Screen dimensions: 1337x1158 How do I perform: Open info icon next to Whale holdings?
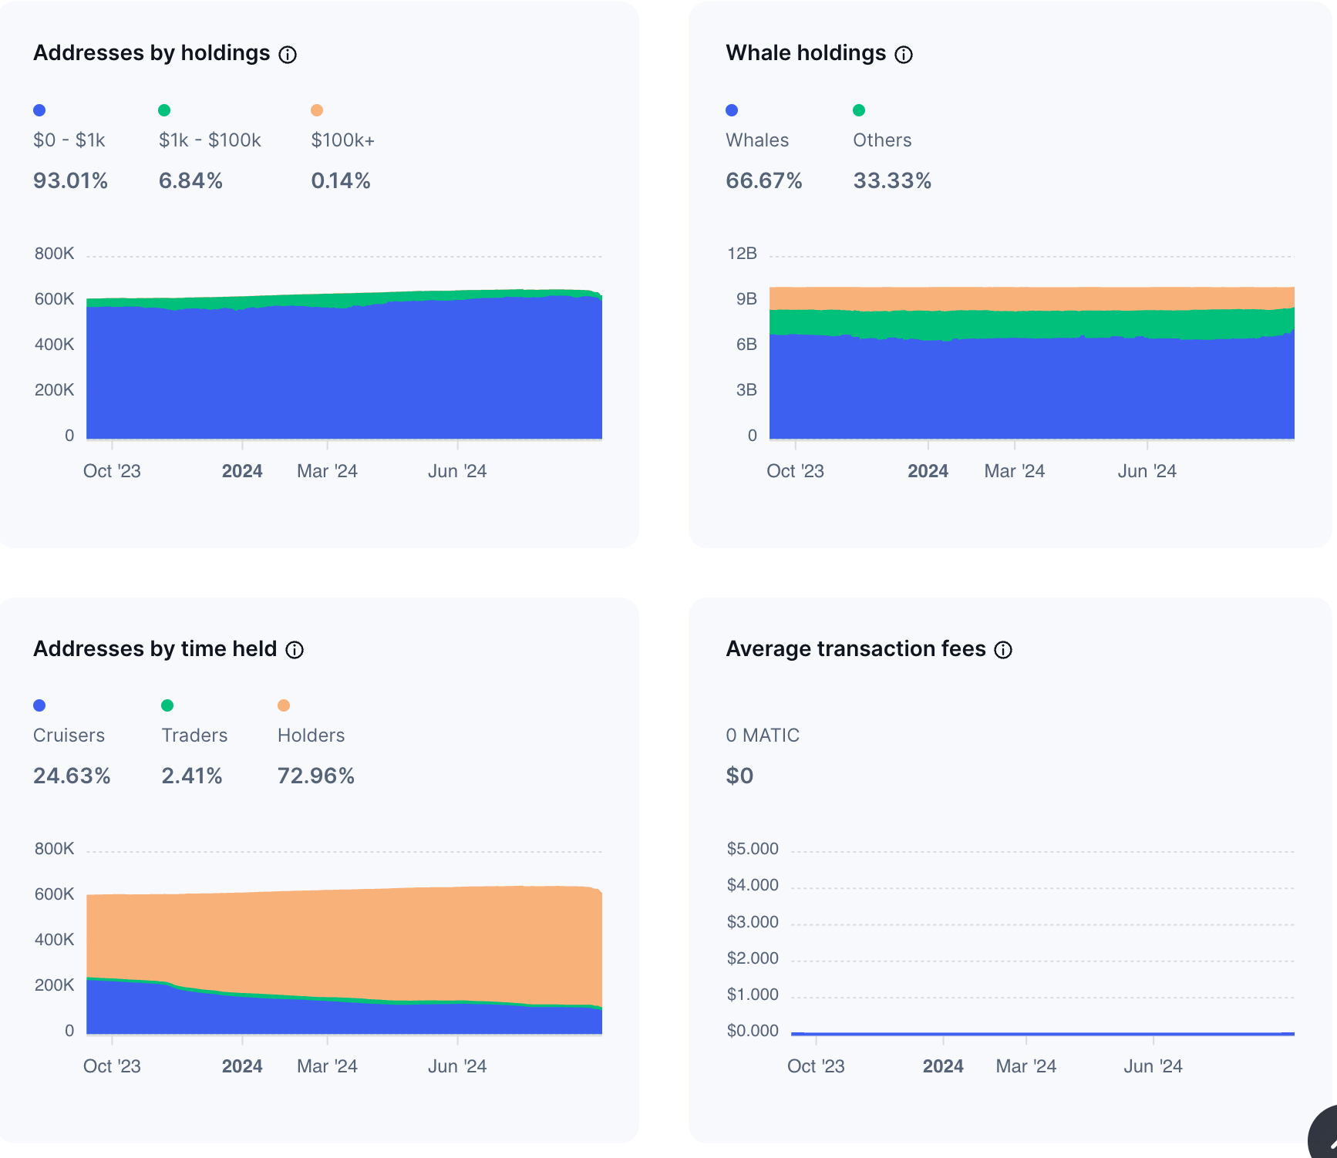904,55
